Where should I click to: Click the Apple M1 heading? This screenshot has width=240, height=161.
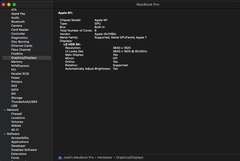[65, 13]
